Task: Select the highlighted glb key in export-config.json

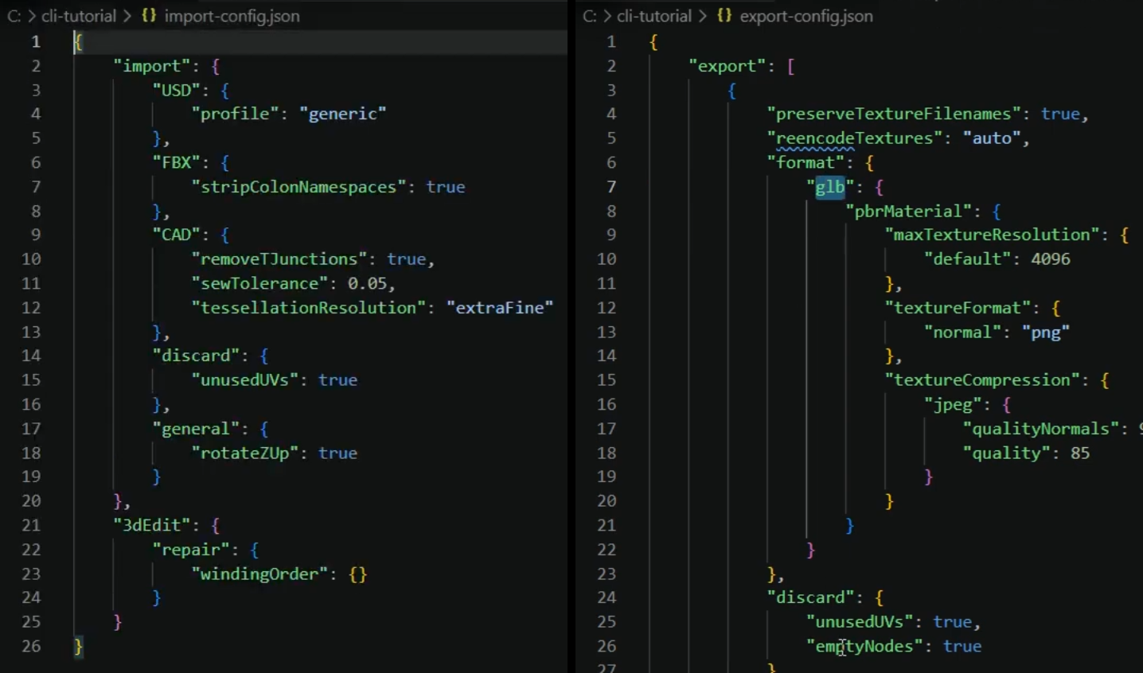Action: 829,187
